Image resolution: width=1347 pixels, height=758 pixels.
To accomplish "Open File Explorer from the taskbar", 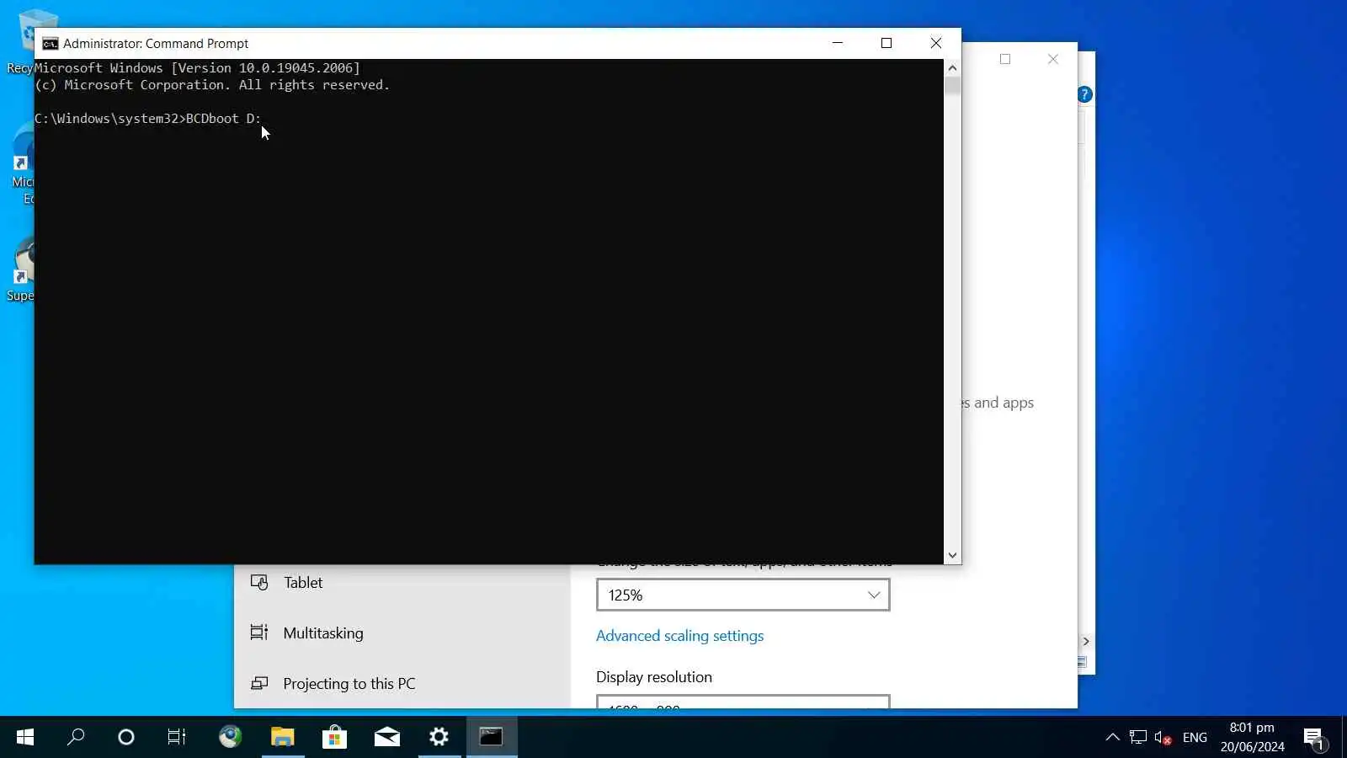I will (x=282, y=737).
